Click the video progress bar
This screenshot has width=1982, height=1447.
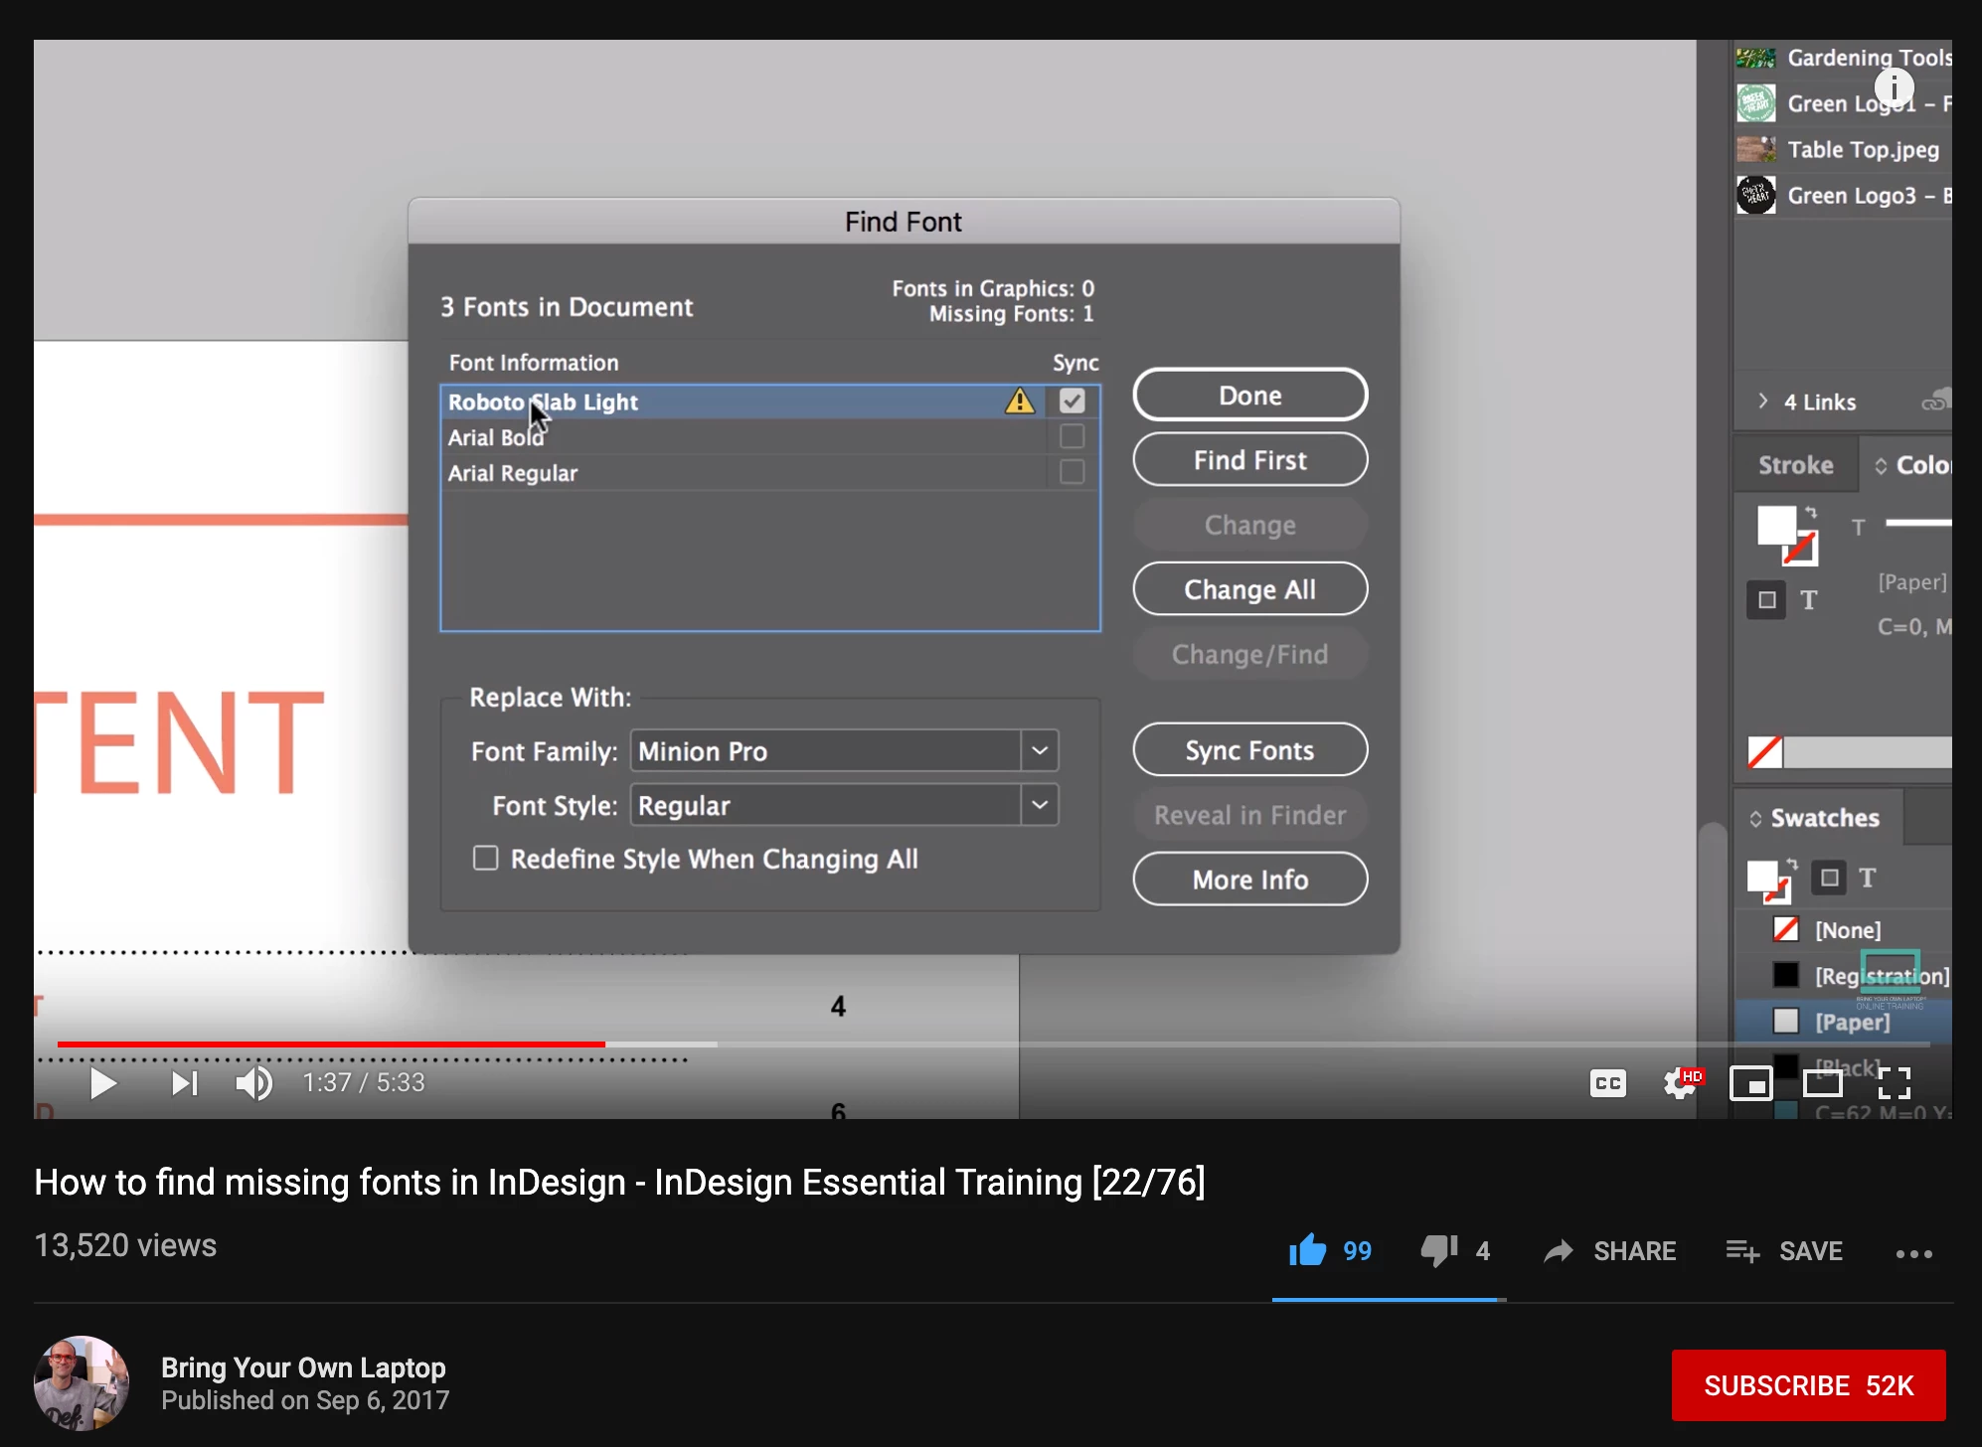(x=994, y=1045)
